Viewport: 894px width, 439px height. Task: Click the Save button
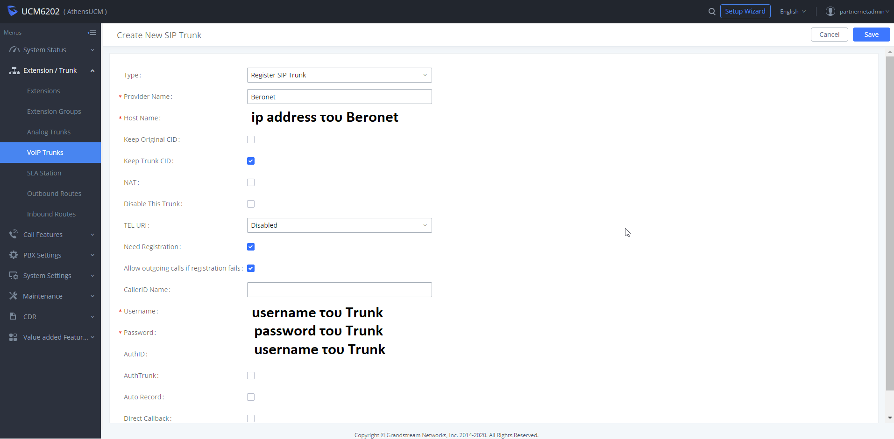point(871,35)
